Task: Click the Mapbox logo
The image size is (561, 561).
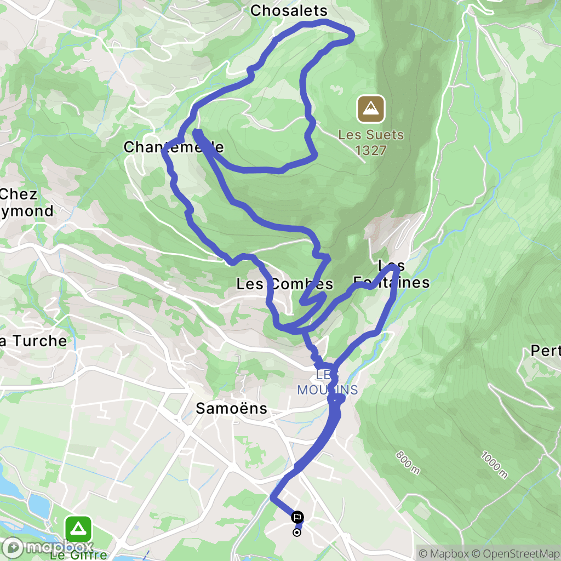Action: tap(47, 547)
